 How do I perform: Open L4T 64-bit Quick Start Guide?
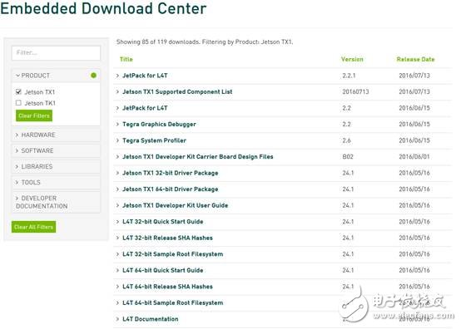coord(163,270)
